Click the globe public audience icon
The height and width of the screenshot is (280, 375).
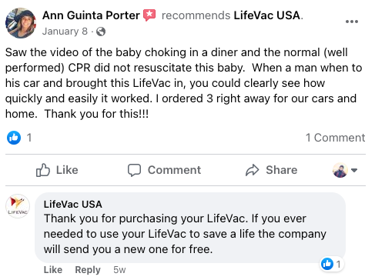101,32
